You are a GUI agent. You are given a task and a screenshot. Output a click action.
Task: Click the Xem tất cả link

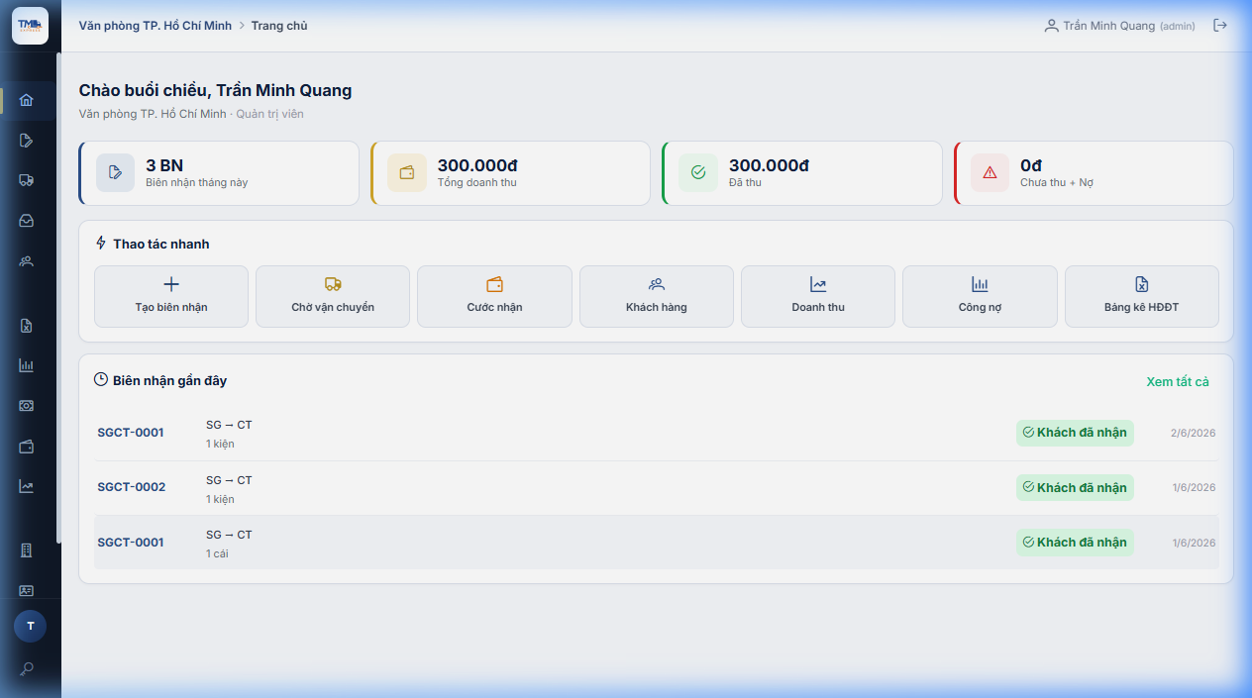1178,381
